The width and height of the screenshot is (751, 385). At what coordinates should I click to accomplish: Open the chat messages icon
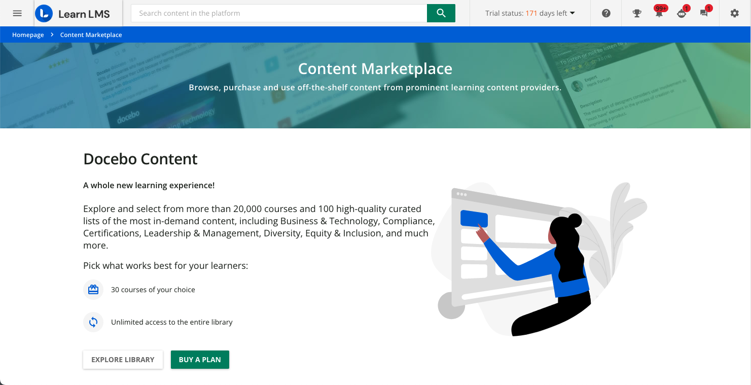click(704, 13)
